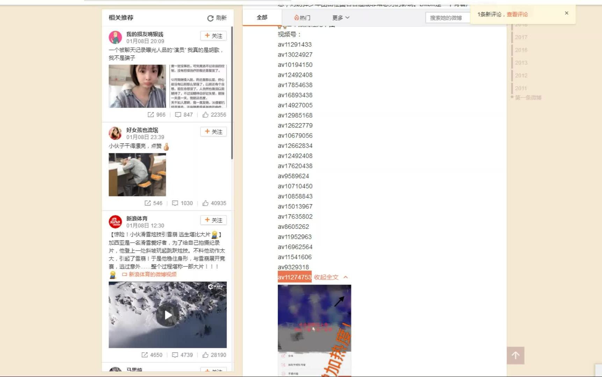Click video number av11291433
This screenshot has height=377, width=602.
pos(295,44)
